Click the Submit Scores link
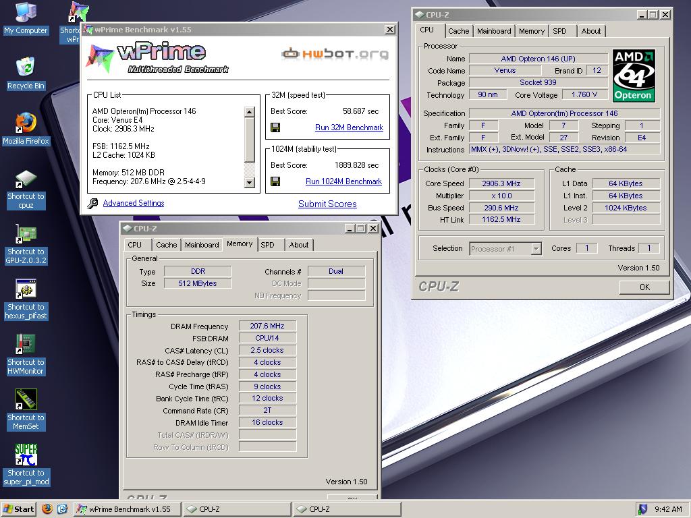 point(327,204)
